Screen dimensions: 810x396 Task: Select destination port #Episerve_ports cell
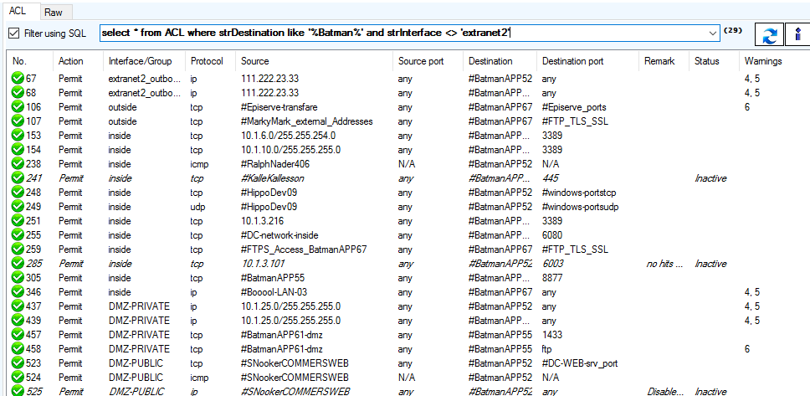(574, 107)
